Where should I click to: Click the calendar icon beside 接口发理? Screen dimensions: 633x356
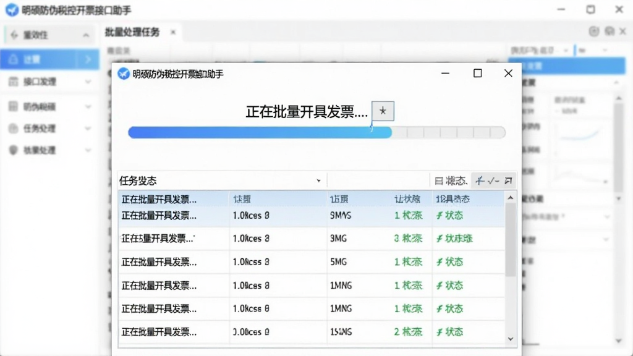click(14, 82)
